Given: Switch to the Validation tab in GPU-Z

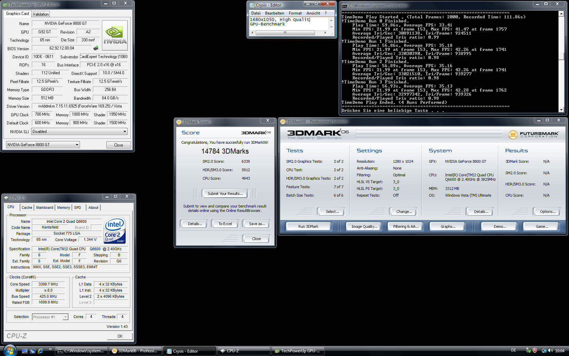Looking at the screenshot, I should coord(41,14).
